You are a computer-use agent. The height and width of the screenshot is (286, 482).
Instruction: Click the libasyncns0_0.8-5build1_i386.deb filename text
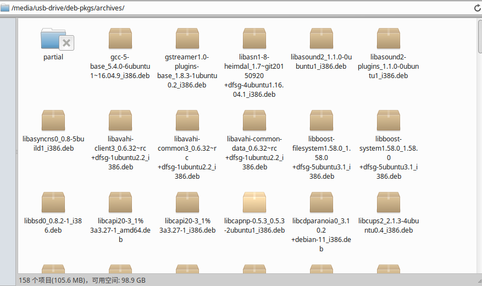tap(53, 144)
